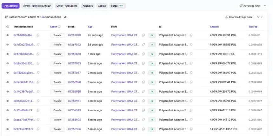Expand the Advanced Filter chevron
Viewport: 273px width, 136px height.
click(x=265, y=6)
